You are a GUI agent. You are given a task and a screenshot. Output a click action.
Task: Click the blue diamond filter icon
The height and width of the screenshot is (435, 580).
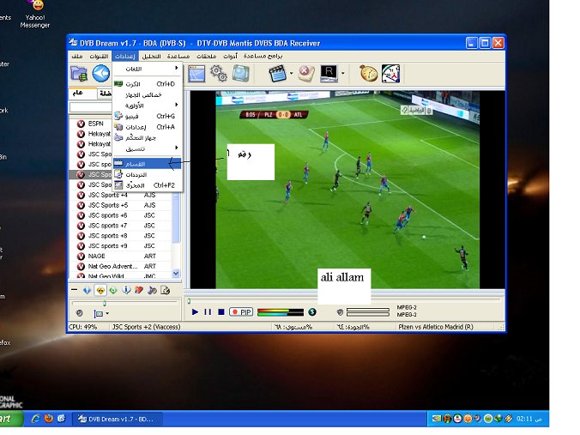click(87, 291)
